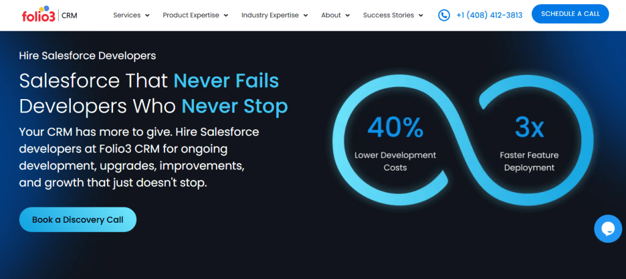This screenshot has height=279, width=626.
Task: Open the live chat bubble
Action: (x=608, y=228)
